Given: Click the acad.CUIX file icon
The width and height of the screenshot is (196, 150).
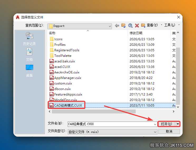Looking at the screenshot, I should pyautogui.click(x=52, y=67).
